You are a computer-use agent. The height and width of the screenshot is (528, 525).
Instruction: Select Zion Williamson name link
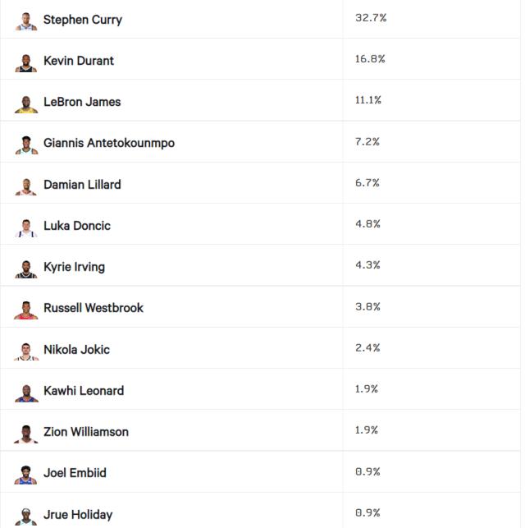coord(86,431)
